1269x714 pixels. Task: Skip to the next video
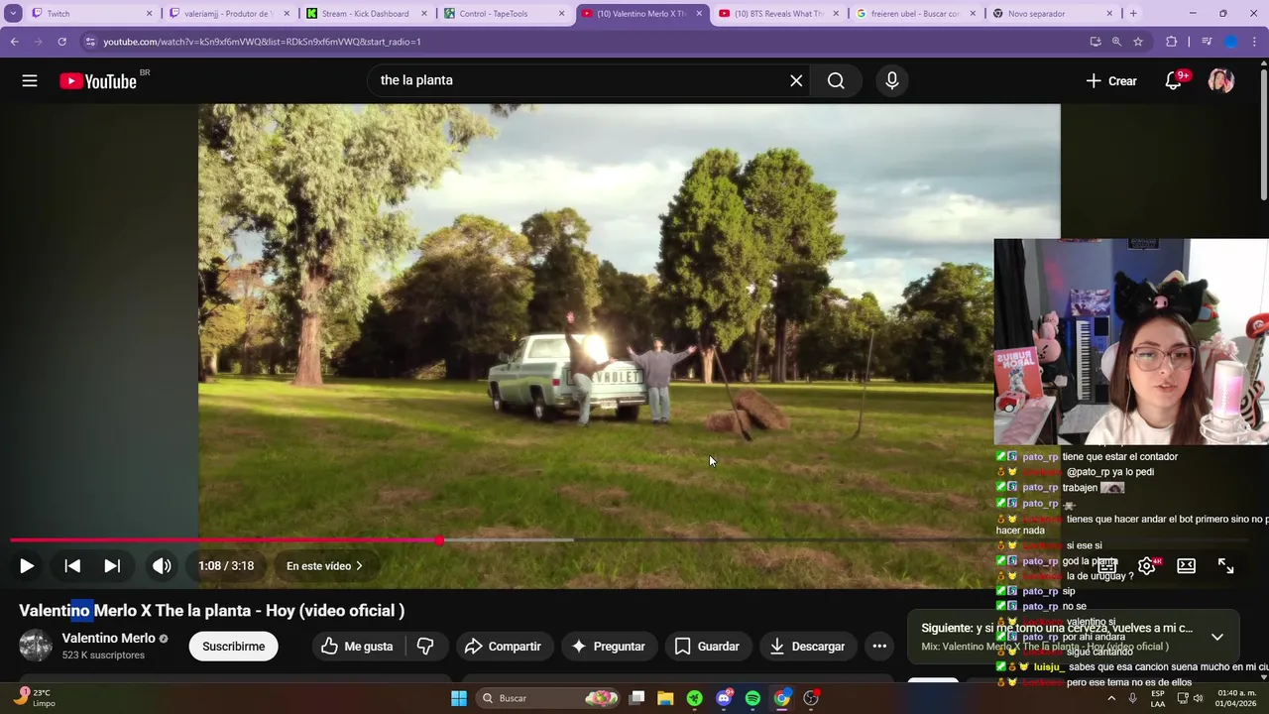[x=112, y=566]
